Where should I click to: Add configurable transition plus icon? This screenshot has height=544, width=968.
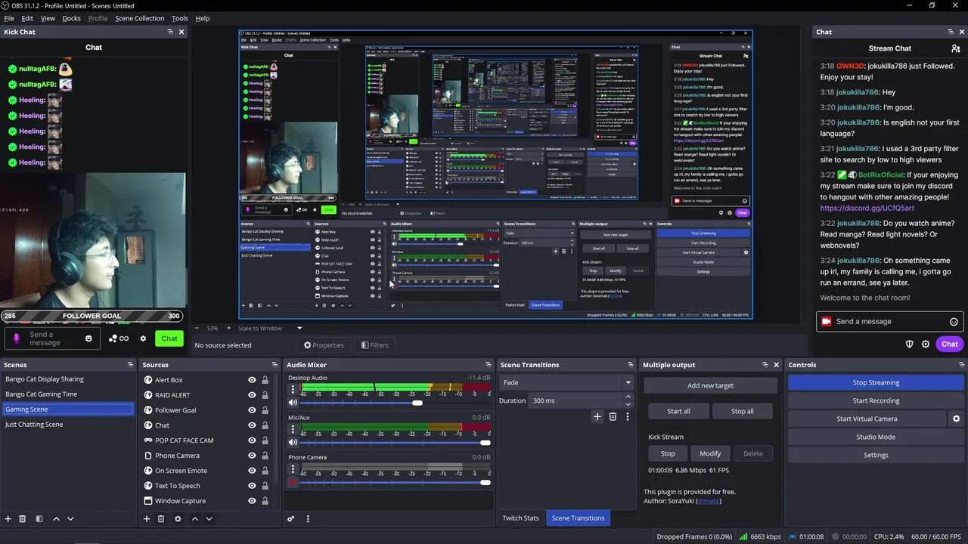[x=597, y=416]
